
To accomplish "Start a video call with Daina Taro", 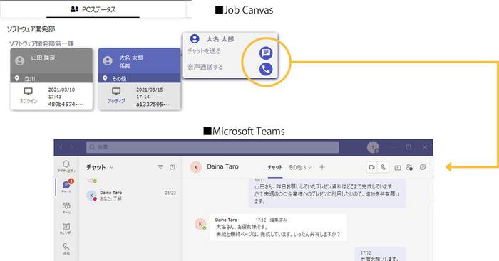I will [371, 167].
